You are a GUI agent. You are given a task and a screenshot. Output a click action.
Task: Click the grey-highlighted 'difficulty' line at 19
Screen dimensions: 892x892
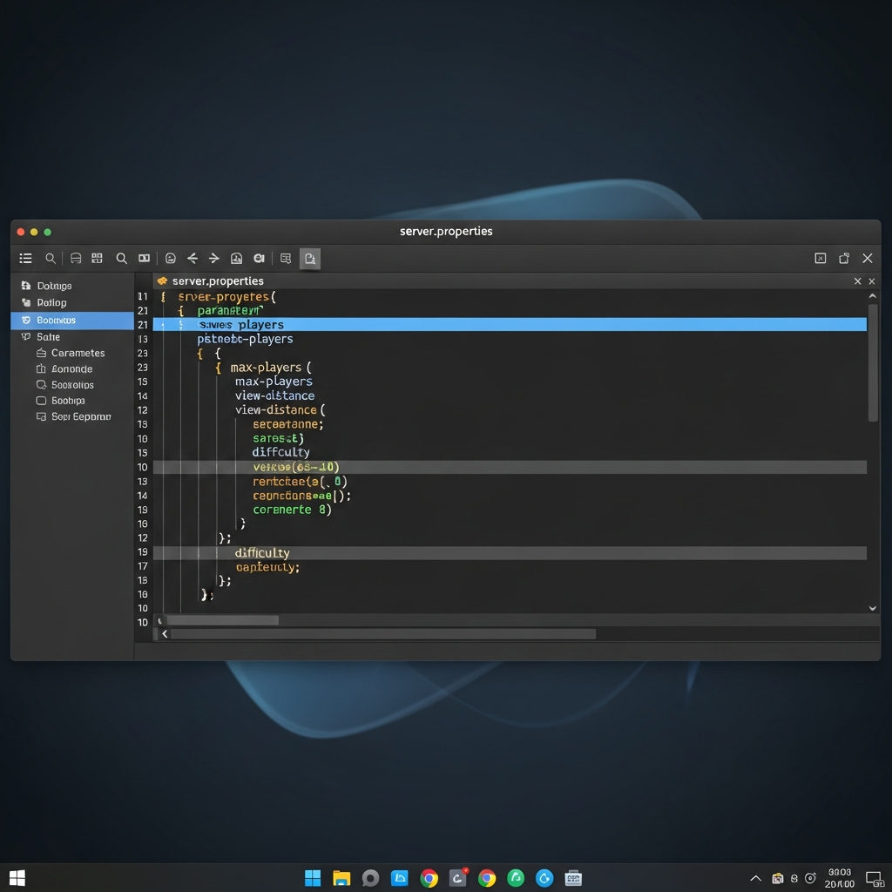(x=510, y=553)
